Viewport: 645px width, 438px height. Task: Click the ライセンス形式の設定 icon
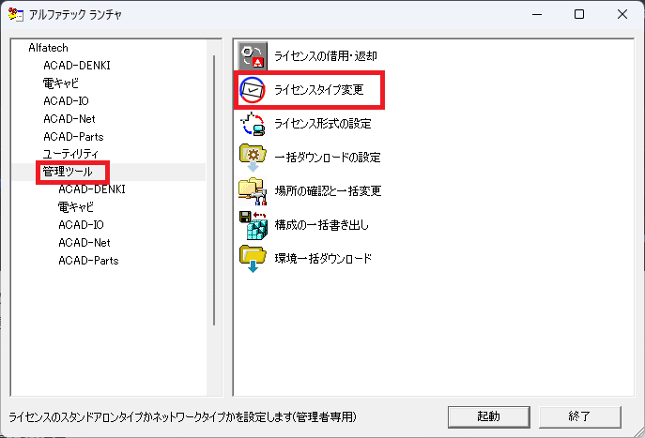point(253,123)
